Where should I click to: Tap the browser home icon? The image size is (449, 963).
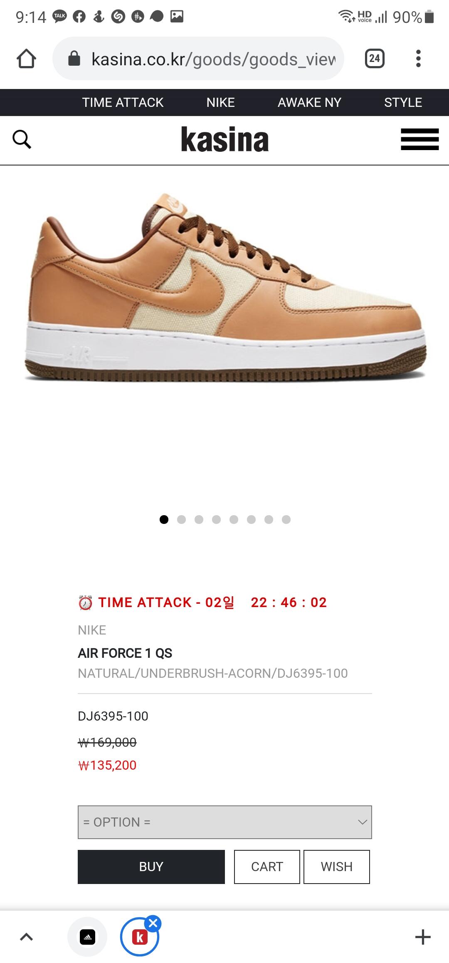pos(26,59)
